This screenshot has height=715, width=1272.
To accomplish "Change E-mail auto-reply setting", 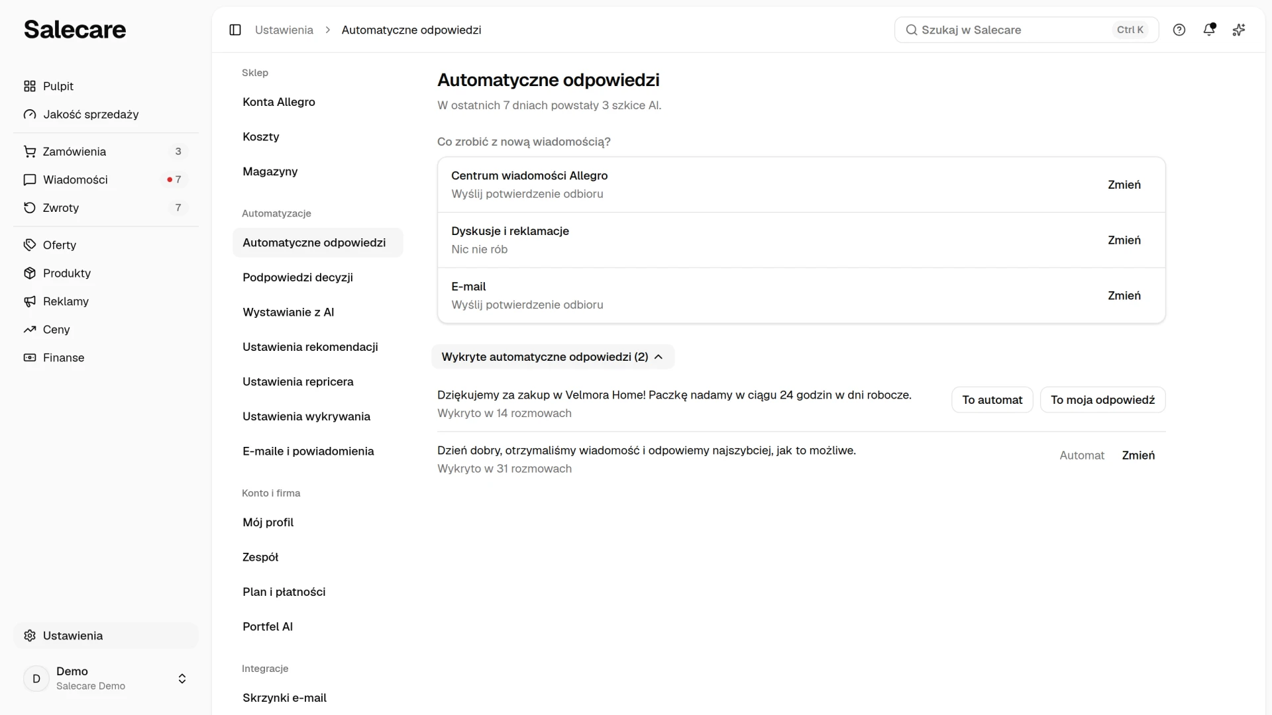I will click(x=1124, y=296).
